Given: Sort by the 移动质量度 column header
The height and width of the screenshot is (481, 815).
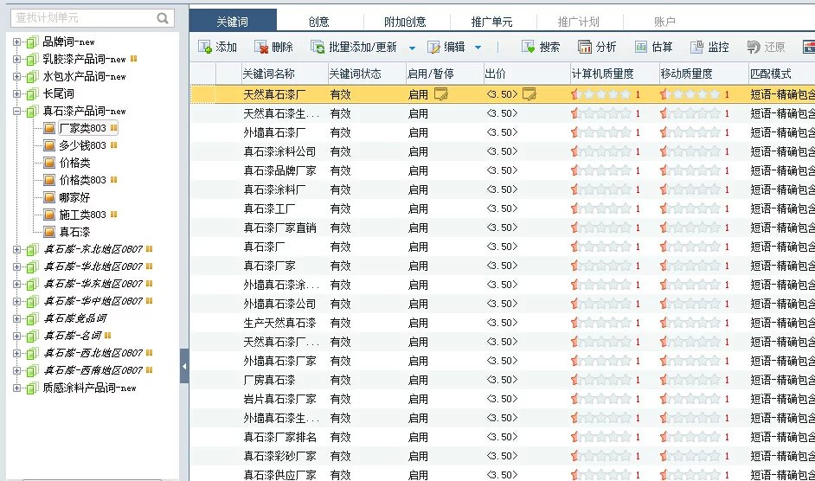Looking at the screenshot, I should pos(703,74).
